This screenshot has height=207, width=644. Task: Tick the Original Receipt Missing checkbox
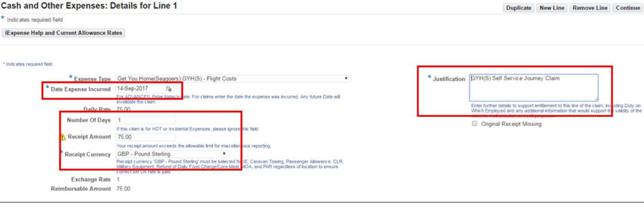pyautogui.click(x=474, y=123)
